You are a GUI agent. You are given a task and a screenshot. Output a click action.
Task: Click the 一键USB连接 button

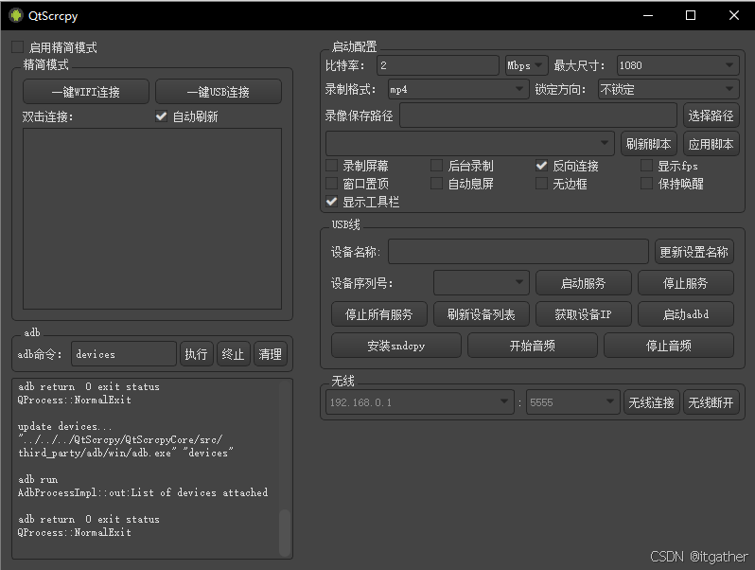219,92
